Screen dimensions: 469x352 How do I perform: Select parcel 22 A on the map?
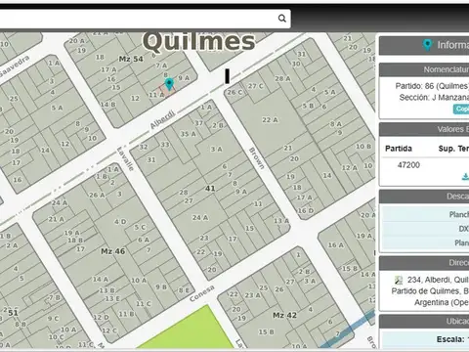click(270, 120)
